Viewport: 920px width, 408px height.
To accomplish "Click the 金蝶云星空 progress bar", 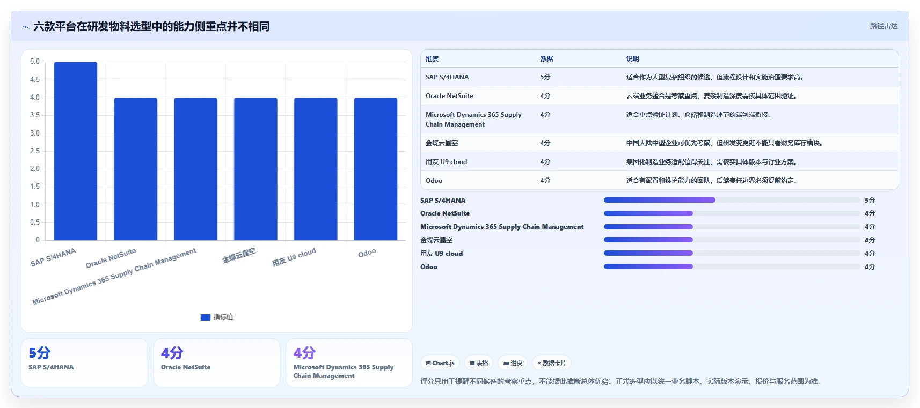I will click(732, 240).
